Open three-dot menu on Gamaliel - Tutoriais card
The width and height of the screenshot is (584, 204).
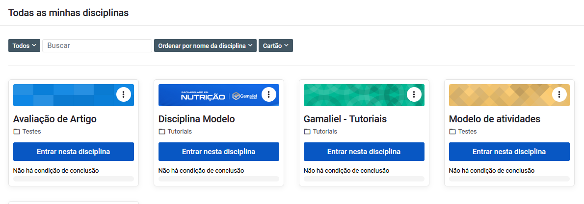[x=414, y=95]
